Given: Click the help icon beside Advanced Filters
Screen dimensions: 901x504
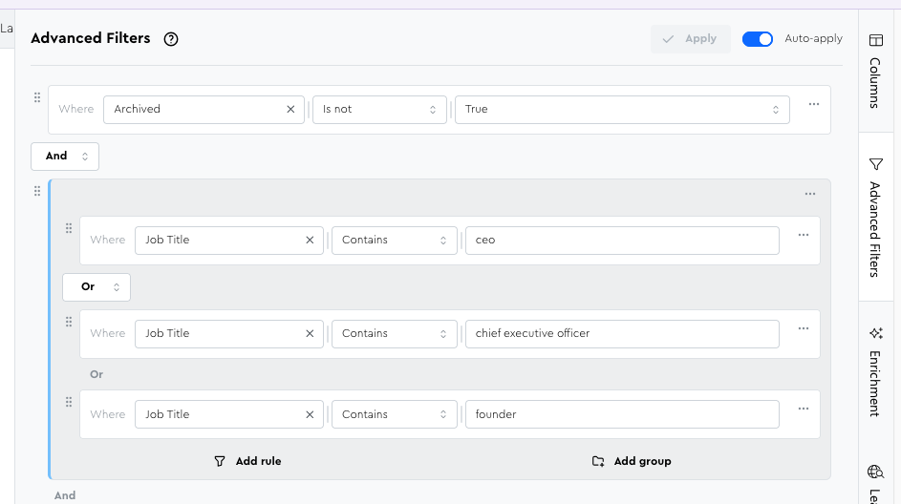Looking at the screenshot, I should 171,39.
